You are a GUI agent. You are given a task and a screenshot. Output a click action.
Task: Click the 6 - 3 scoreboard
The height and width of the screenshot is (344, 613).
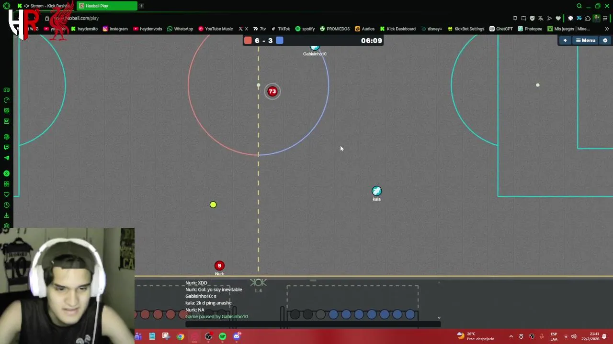click(x=263, y=41)
